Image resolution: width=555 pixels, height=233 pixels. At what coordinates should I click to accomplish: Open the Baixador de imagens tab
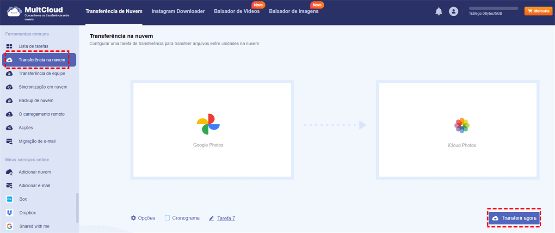(294, 11)
